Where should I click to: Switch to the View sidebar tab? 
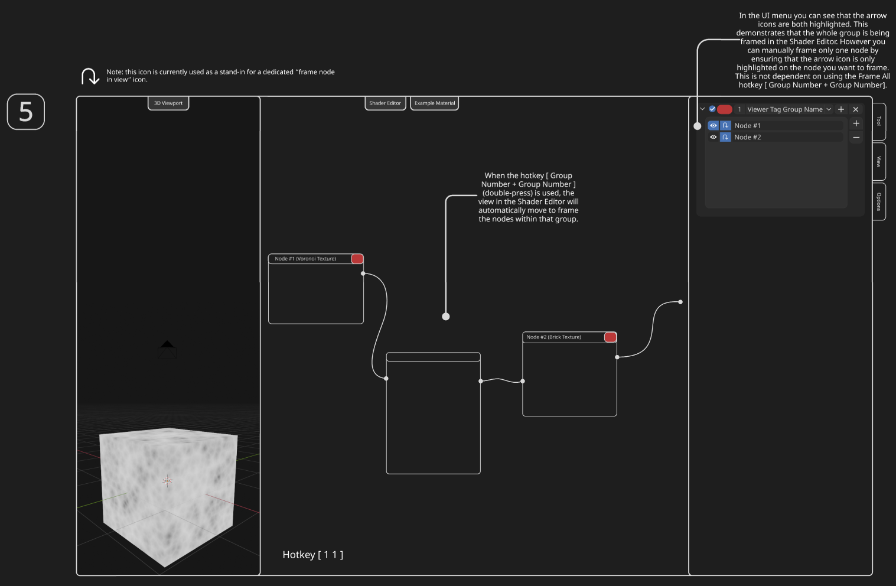(x=879, y=161)
